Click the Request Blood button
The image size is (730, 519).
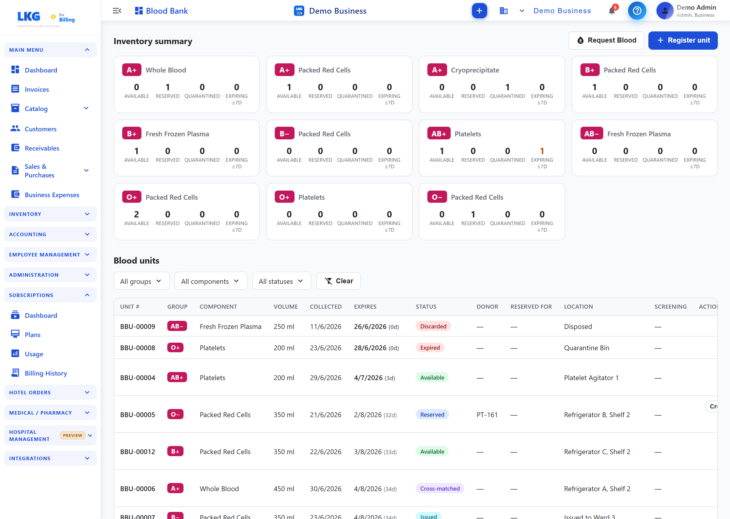606,40
